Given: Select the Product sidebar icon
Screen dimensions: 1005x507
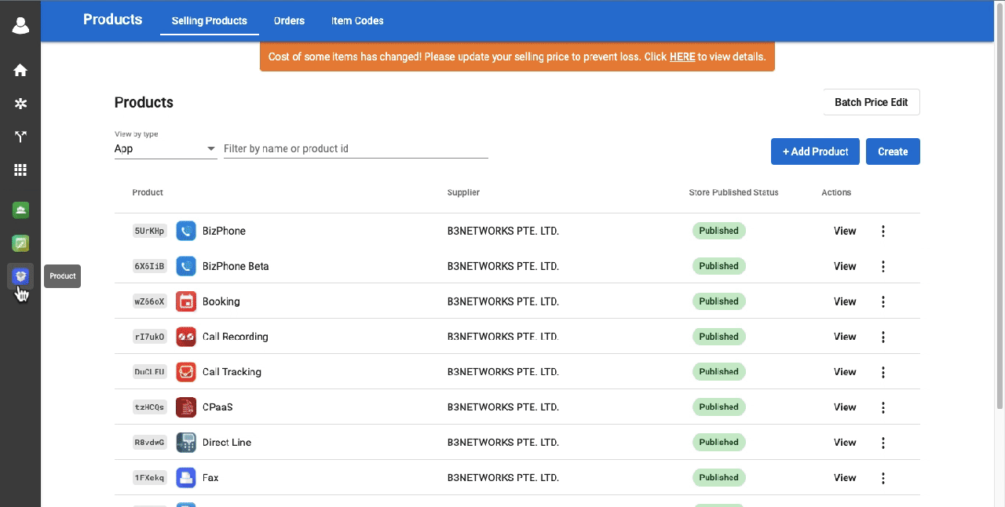Looking at the screenshot, I should (x=20, y=275).
